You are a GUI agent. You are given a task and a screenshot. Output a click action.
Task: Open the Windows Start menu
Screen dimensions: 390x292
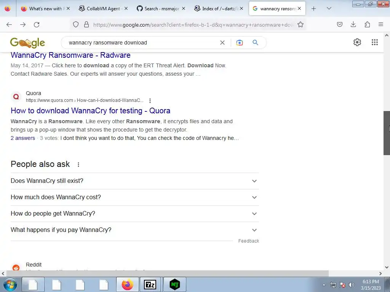tap(10, 284)
